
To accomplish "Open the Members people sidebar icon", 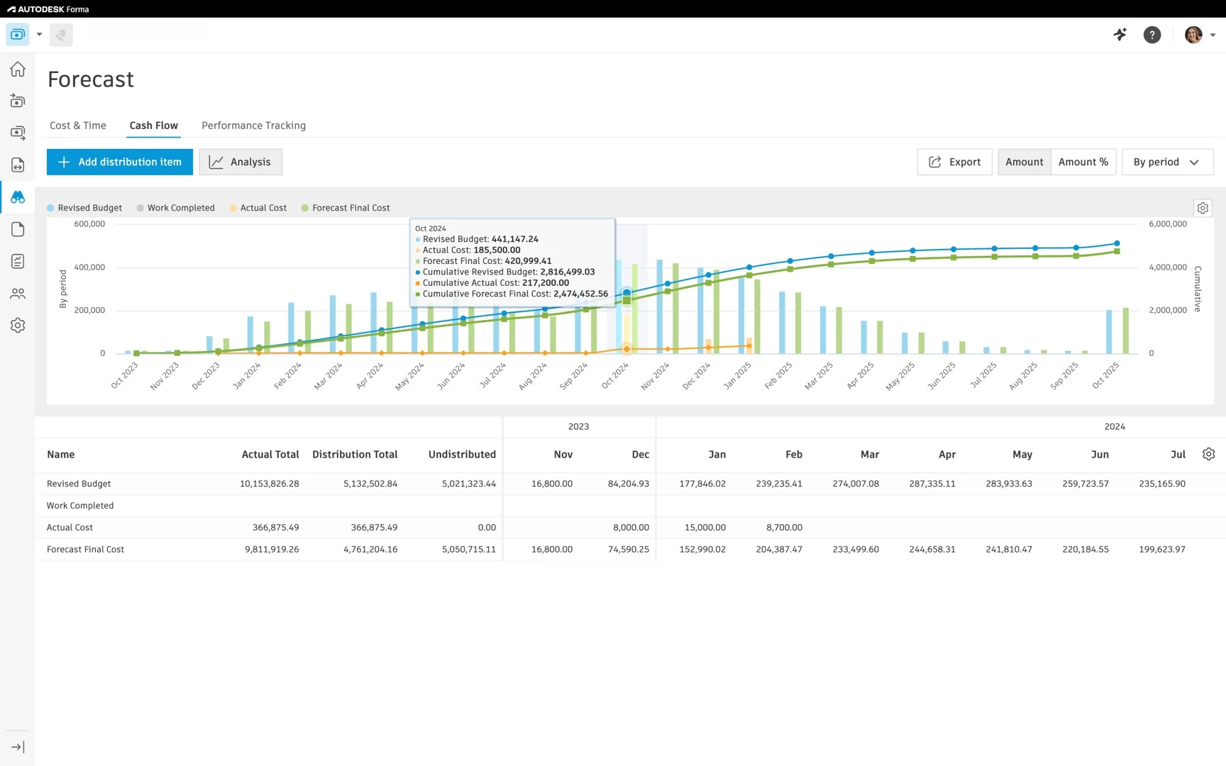I will (18, 293).
